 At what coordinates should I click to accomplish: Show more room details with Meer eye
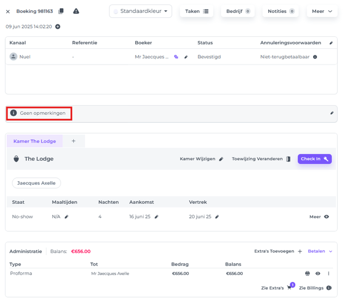(x=319, y=217)
